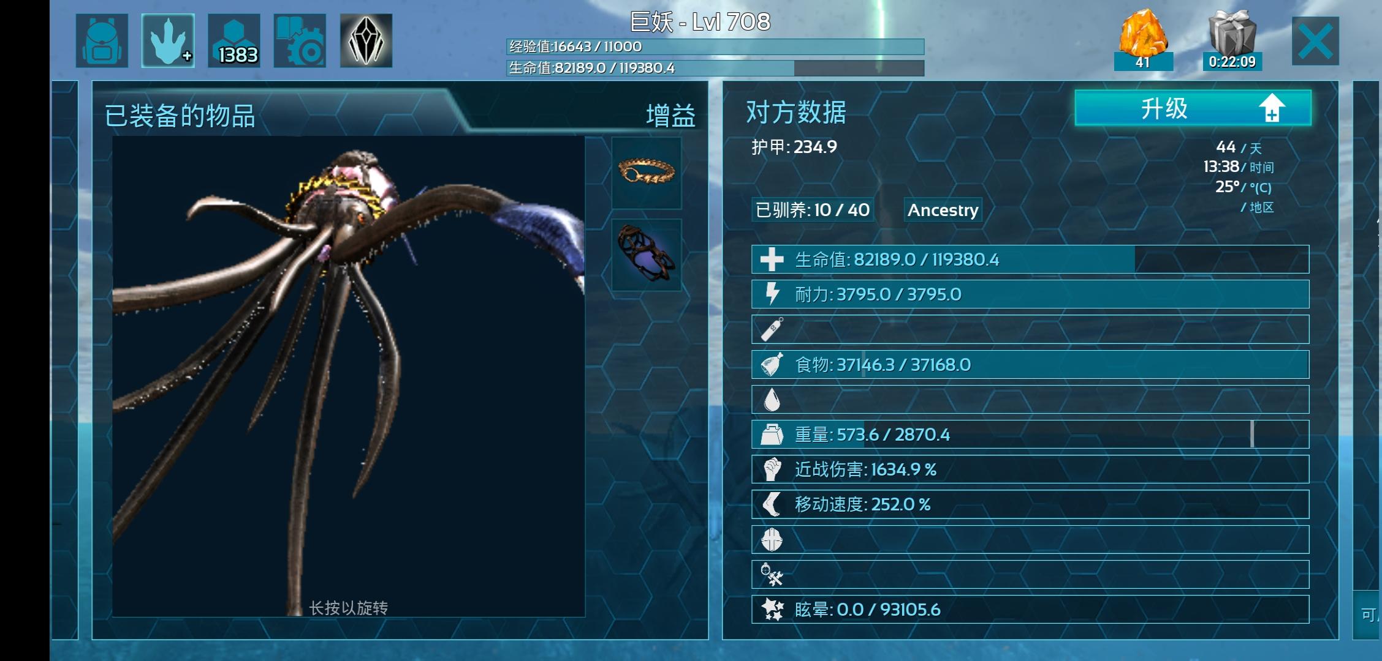The height and width of the screenshot is (661, 1382).
Task: Open the backpack inventory tab
Action: (x=102, y=40)
